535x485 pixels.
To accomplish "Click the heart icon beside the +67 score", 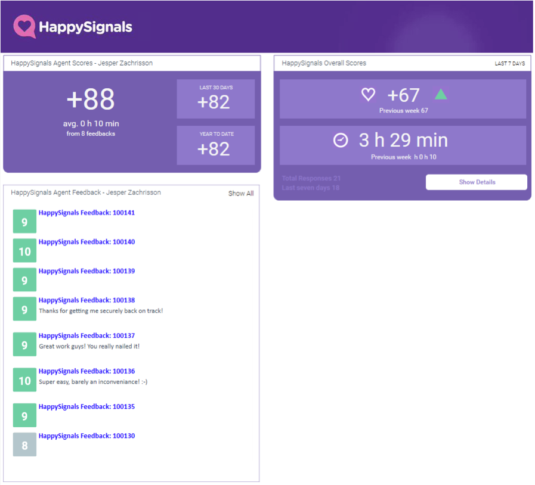I will (x=369, y=94).
